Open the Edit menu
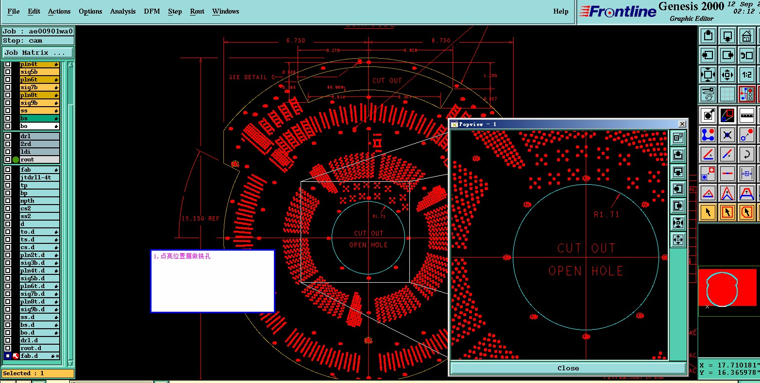 (34, 11)
